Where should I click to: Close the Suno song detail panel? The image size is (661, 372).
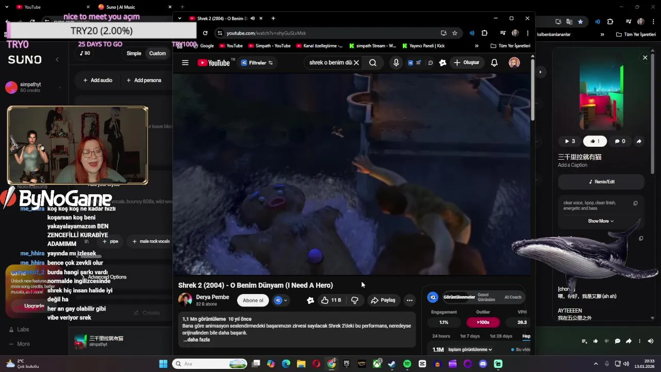click(645, 57)
